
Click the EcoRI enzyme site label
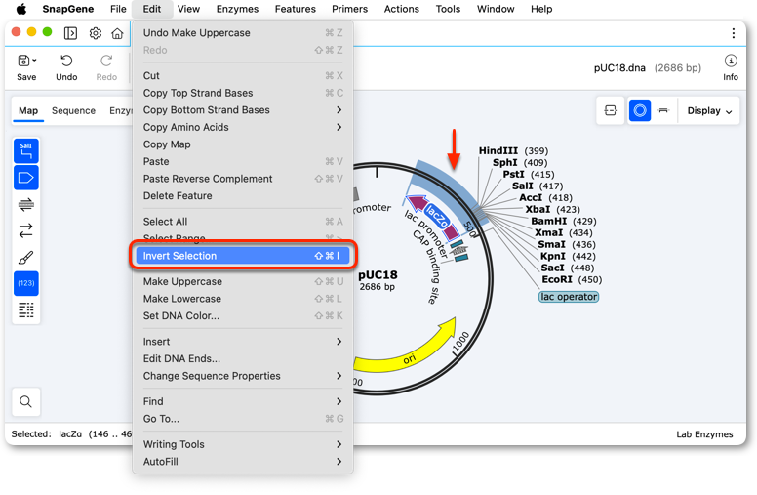[557, 279]
